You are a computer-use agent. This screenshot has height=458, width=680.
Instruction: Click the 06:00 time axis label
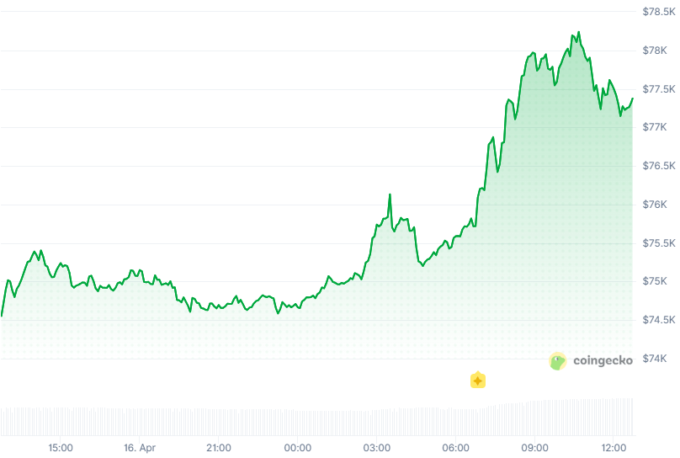(x=456, y=448)
